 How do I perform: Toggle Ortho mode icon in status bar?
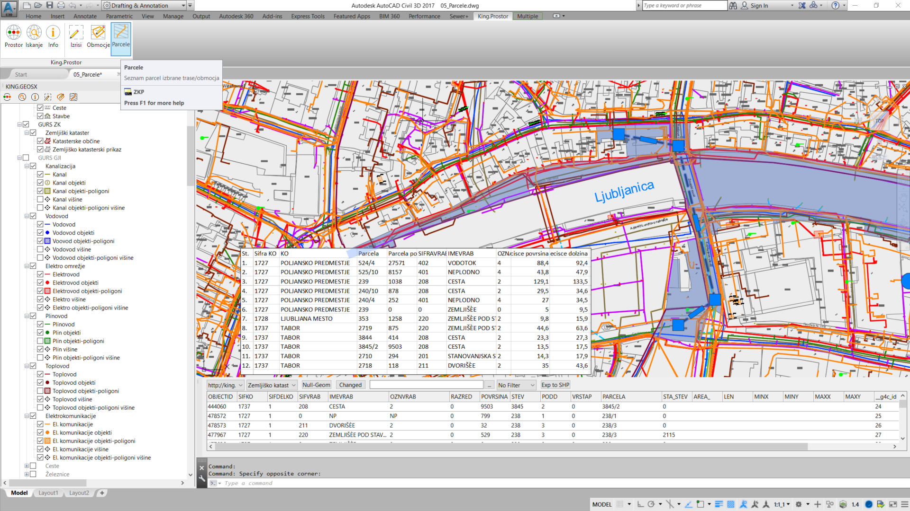[640, 504]
